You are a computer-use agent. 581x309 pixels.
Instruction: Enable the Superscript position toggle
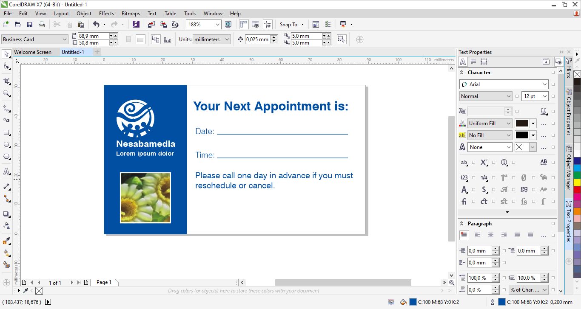(x=484, y=162)
